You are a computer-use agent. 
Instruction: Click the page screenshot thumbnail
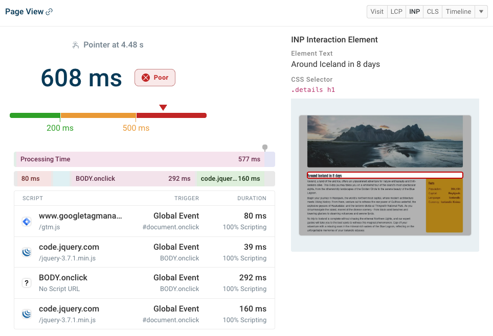[x=385, y=176]
